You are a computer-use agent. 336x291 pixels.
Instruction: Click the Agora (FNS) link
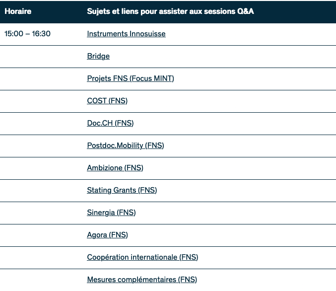tap(107, 235)
